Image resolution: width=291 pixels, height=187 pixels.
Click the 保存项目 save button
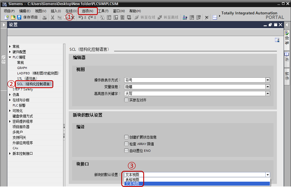point(28,18)
